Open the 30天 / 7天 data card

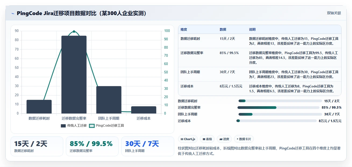[x=148, y=146]
